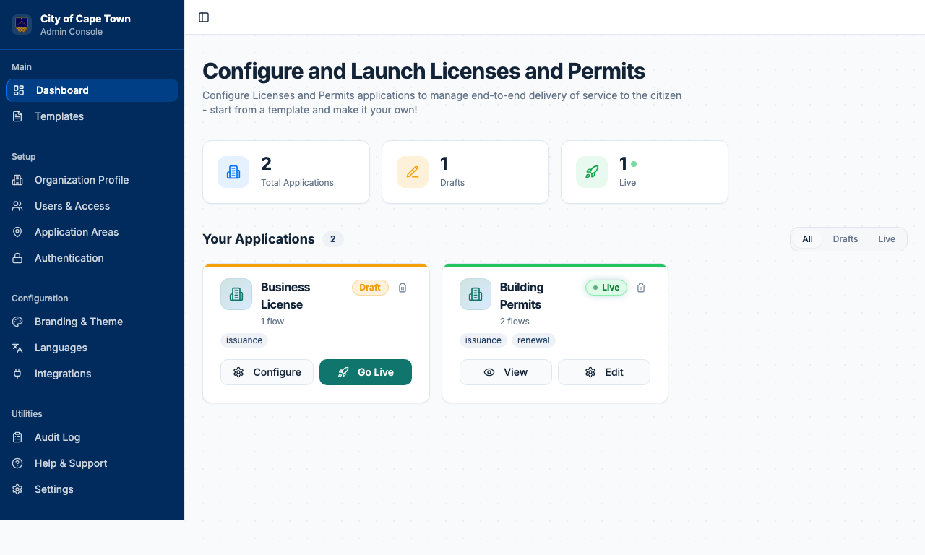Click the Organization Profile building icon
Viewport: 925px width, 555px height.
17,180
